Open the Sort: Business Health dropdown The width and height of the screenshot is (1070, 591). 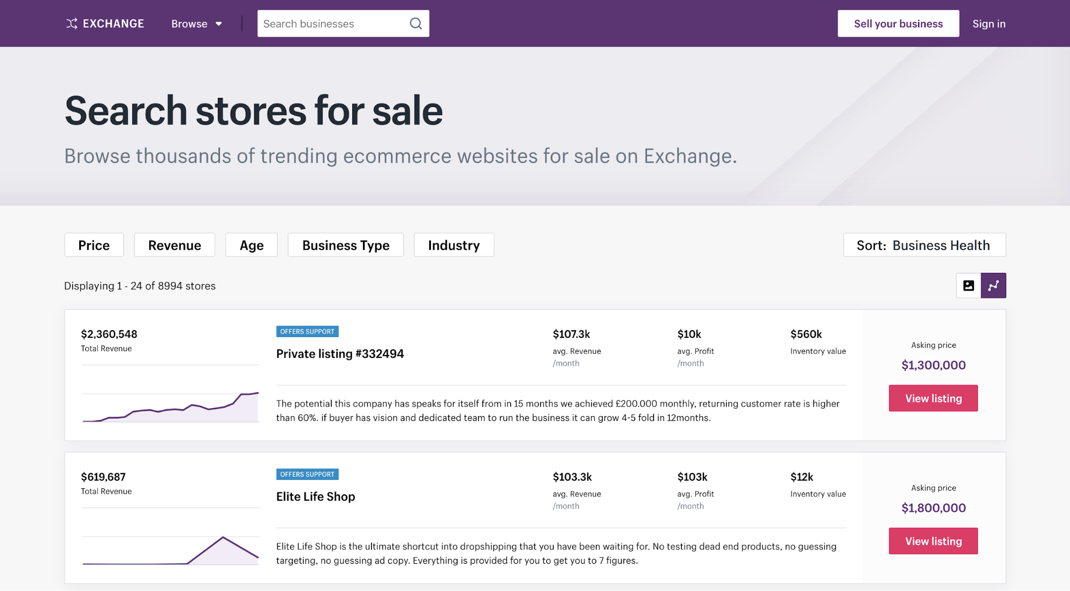[924, 244]
